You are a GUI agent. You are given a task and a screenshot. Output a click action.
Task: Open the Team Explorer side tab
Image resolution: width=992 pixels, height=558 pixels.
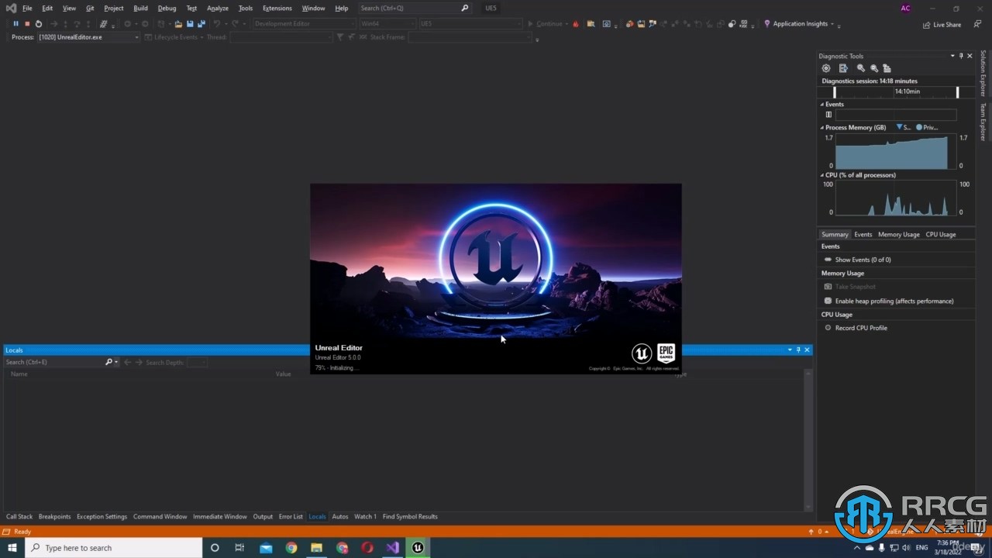(983, 122)
